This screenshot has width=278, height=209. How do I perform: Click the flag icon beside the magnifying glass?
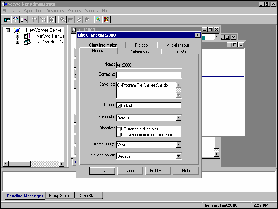coord(71,20)
